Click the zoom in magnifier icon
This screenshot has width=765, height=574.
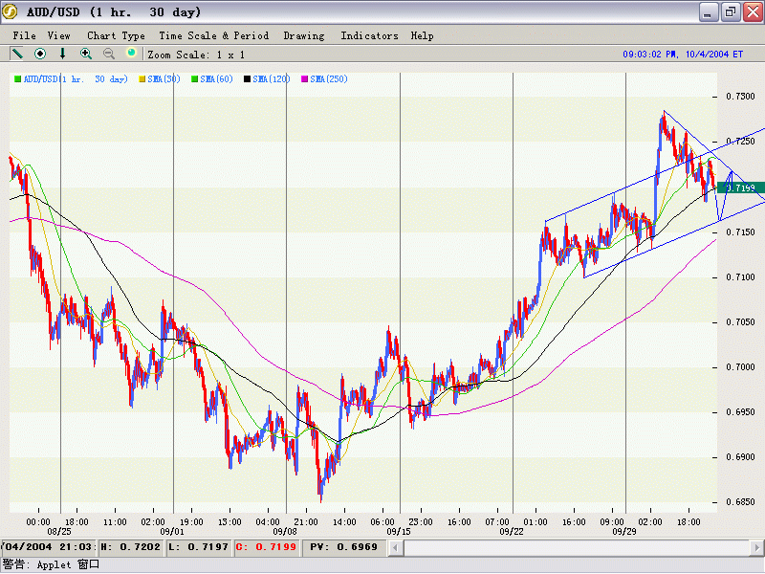(86, 54)
